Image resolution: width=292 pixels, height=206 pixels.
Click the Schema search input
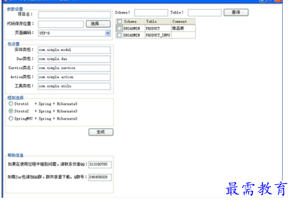click(151, 13)
